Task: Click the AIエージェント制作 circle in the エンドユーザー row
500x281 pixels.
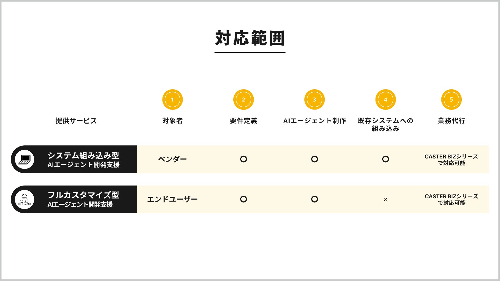Action: (x=315, y=199)
